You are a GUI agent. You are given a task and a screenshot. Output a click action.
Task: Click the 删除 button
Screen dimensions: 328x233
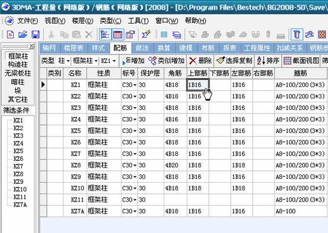[x=200, y=61]
